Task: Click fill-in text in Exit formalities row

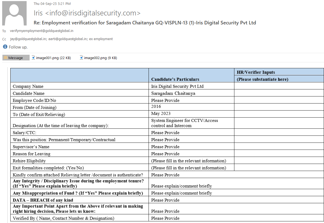Action: click(188, 168)
